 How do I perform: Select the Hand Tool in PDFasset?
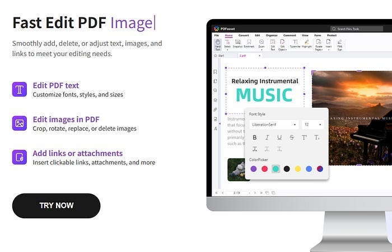pos(218,44)
